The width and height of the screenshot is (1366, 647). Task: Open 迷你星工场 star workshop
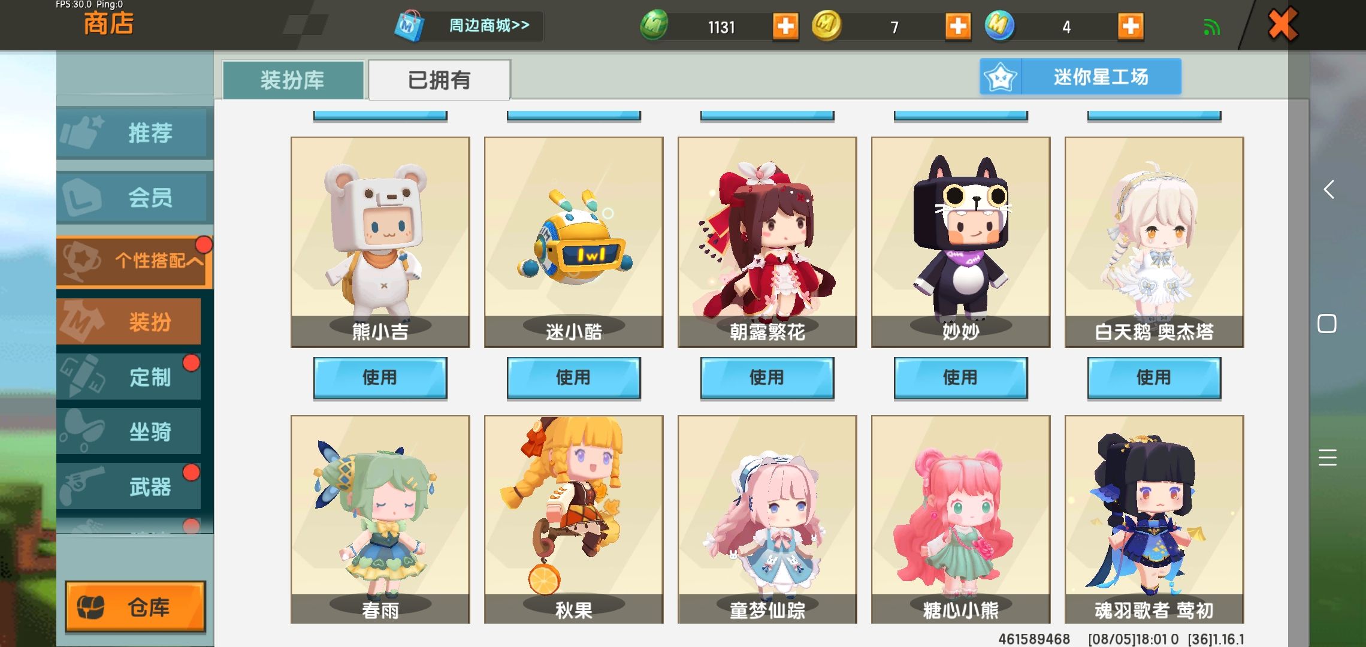[1080, 77]
